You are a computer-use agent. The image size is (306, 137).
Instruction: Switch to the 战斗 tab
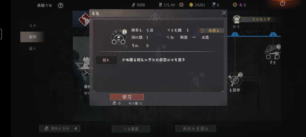point(33,49)
